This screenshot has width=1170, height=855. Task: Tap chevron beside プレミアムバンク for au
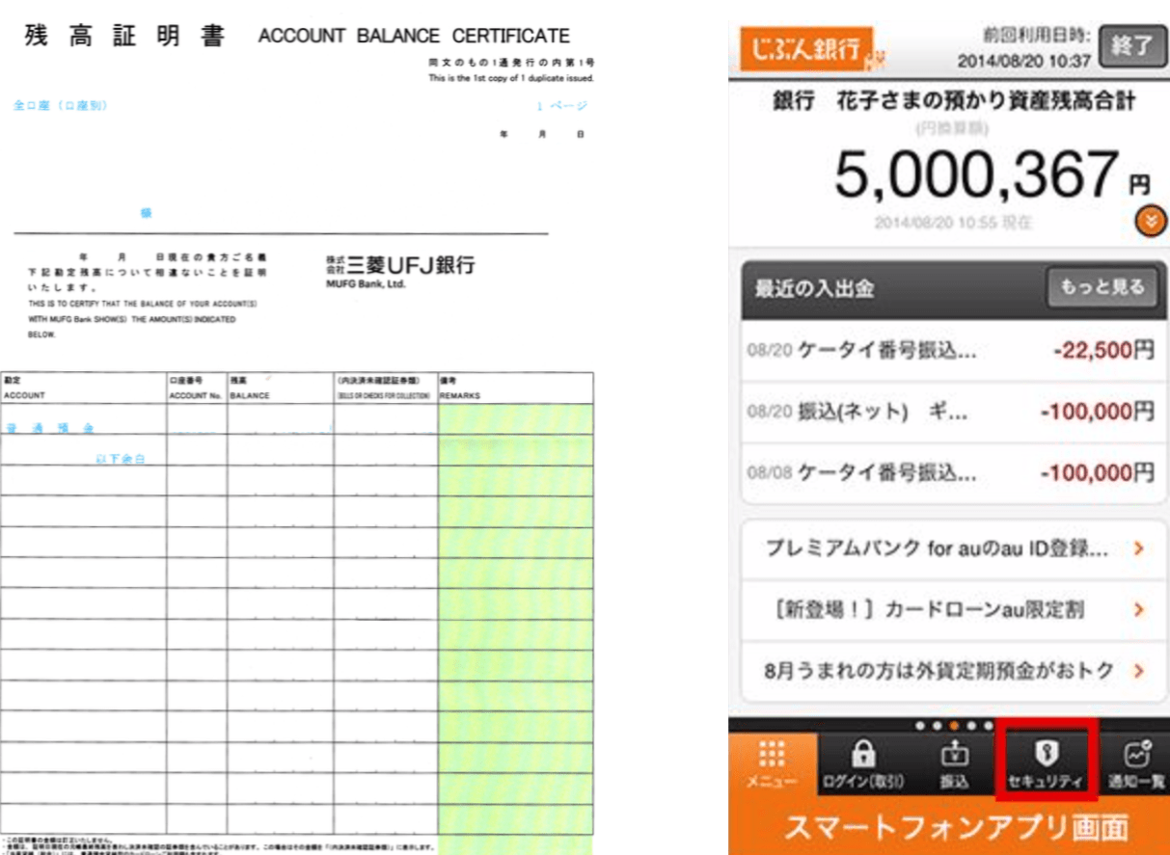pos(1139,549)
